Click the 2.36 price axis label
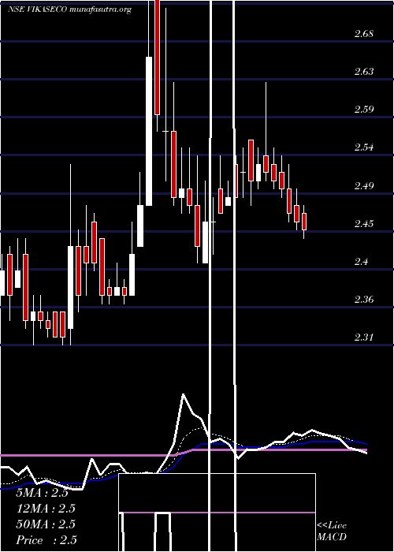394x552 pixels. [364, 300]
